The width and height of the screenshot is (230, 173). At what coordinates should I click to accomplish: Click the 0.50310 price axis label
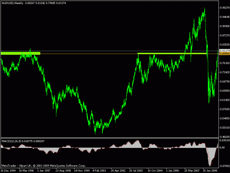225,128
